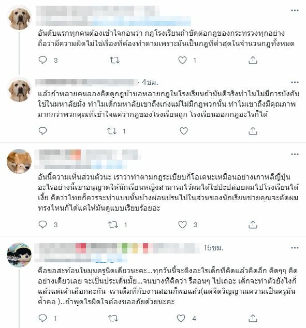306x328 pixels.
Task: Like the second tweet with no likes
Action: [184, 131]
